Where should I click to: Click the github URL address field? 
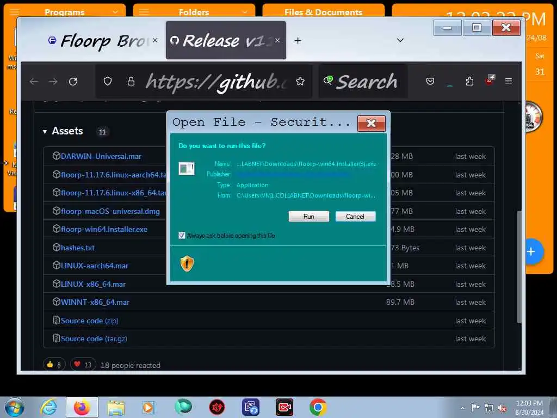pos(216,82)
